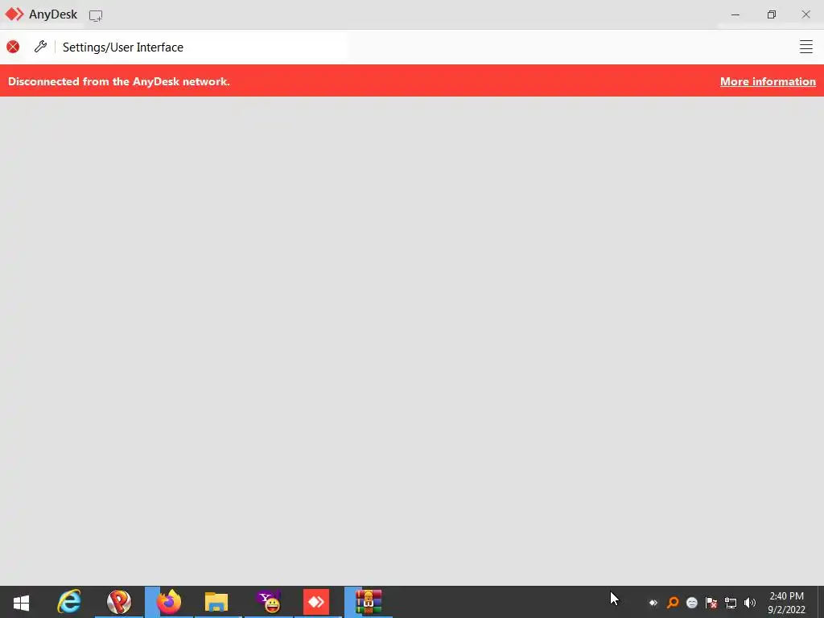The image size is (824, 618).
Task: Open the volume speaker tray icon
Action: pos(750,603)
